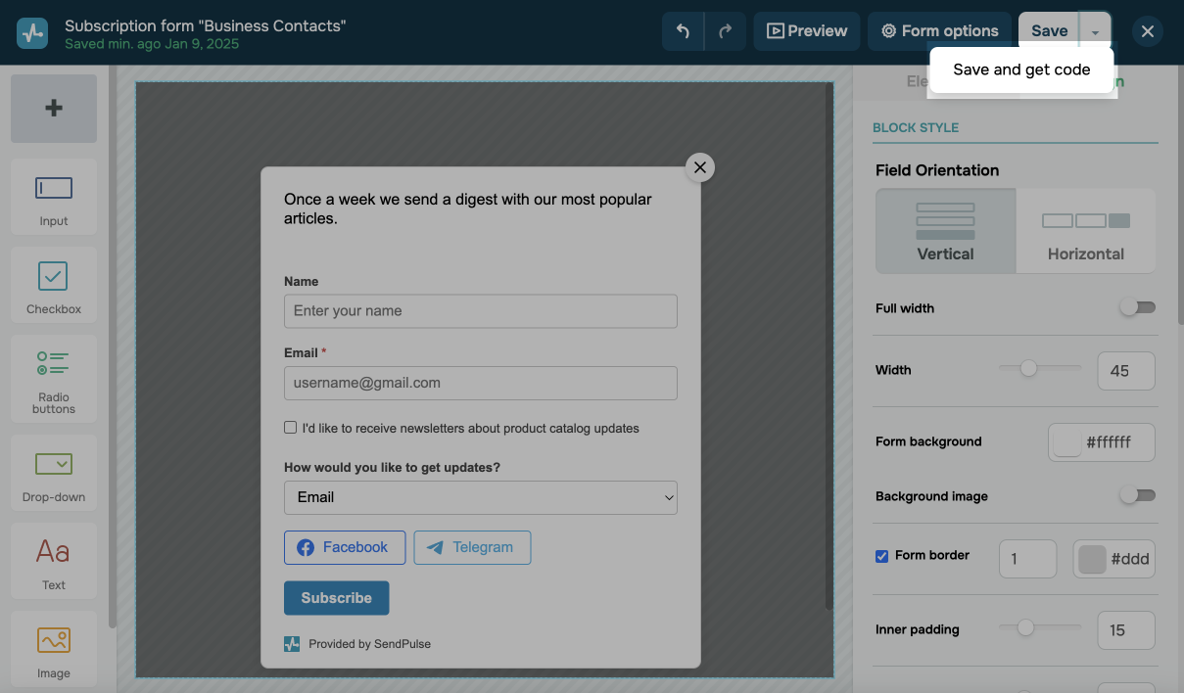Choose Horizontal field orientation

[x=1085, y=231]
